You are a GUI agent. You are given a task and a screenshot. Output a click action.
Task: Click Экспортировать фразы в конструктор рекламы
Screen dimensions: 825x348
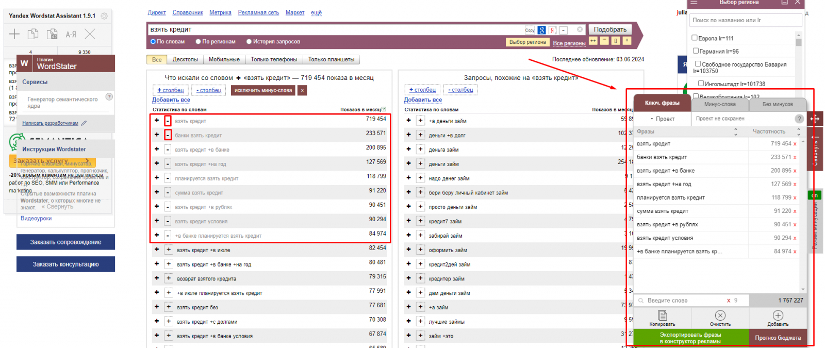[690, 338]
